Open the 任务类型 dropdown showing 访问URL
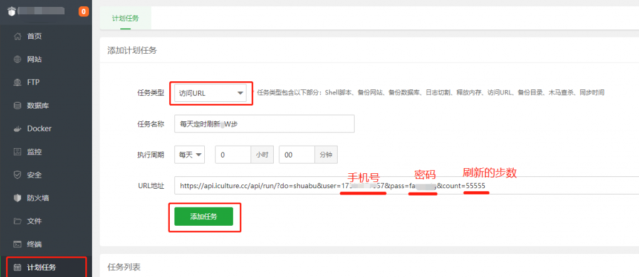This screenshot has height=277, width=639. coord(210,93)
